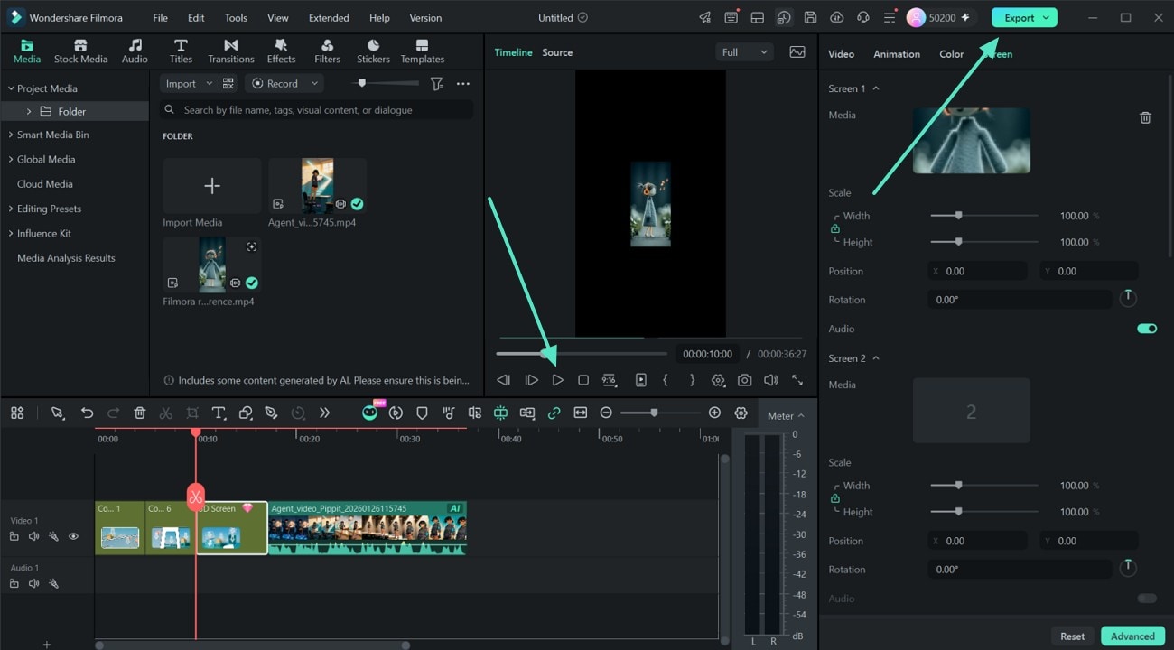Open the headset support icon

[863, 17]
